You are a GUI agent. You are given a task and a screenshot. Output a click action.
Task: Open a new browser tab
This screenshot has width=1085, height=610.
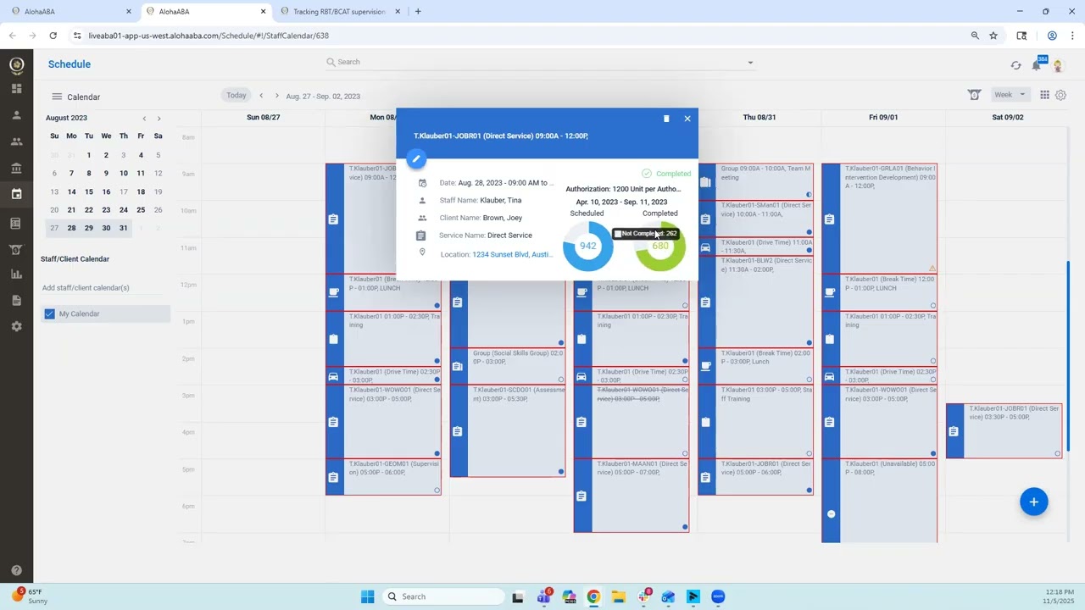pyautogui.click(x=418, y=12)
